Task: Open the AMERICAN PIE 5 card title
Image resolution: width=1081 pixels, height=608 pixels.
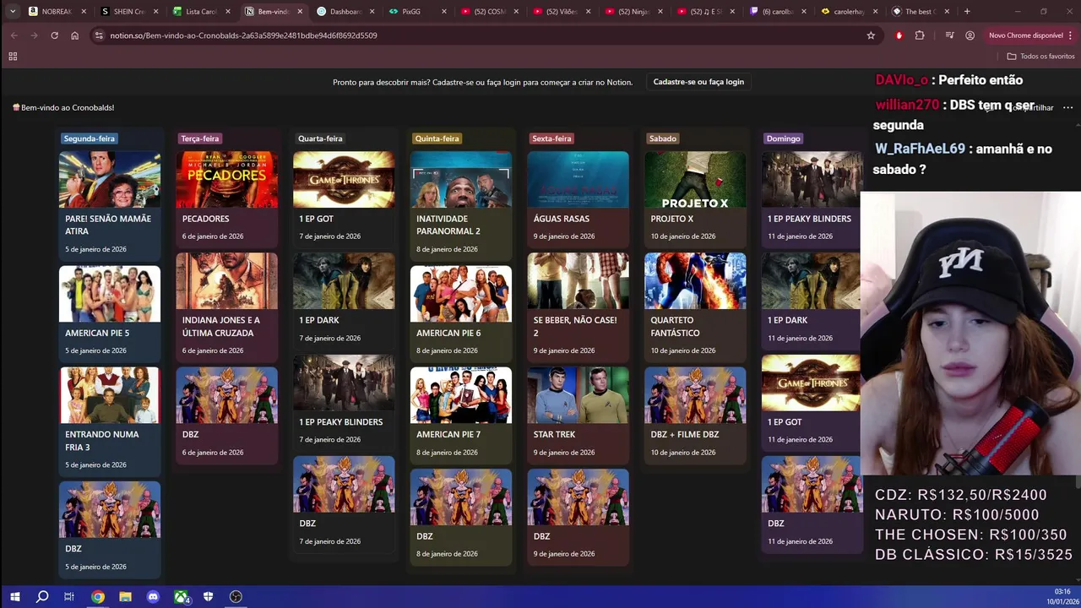Action: coord(97,333)
